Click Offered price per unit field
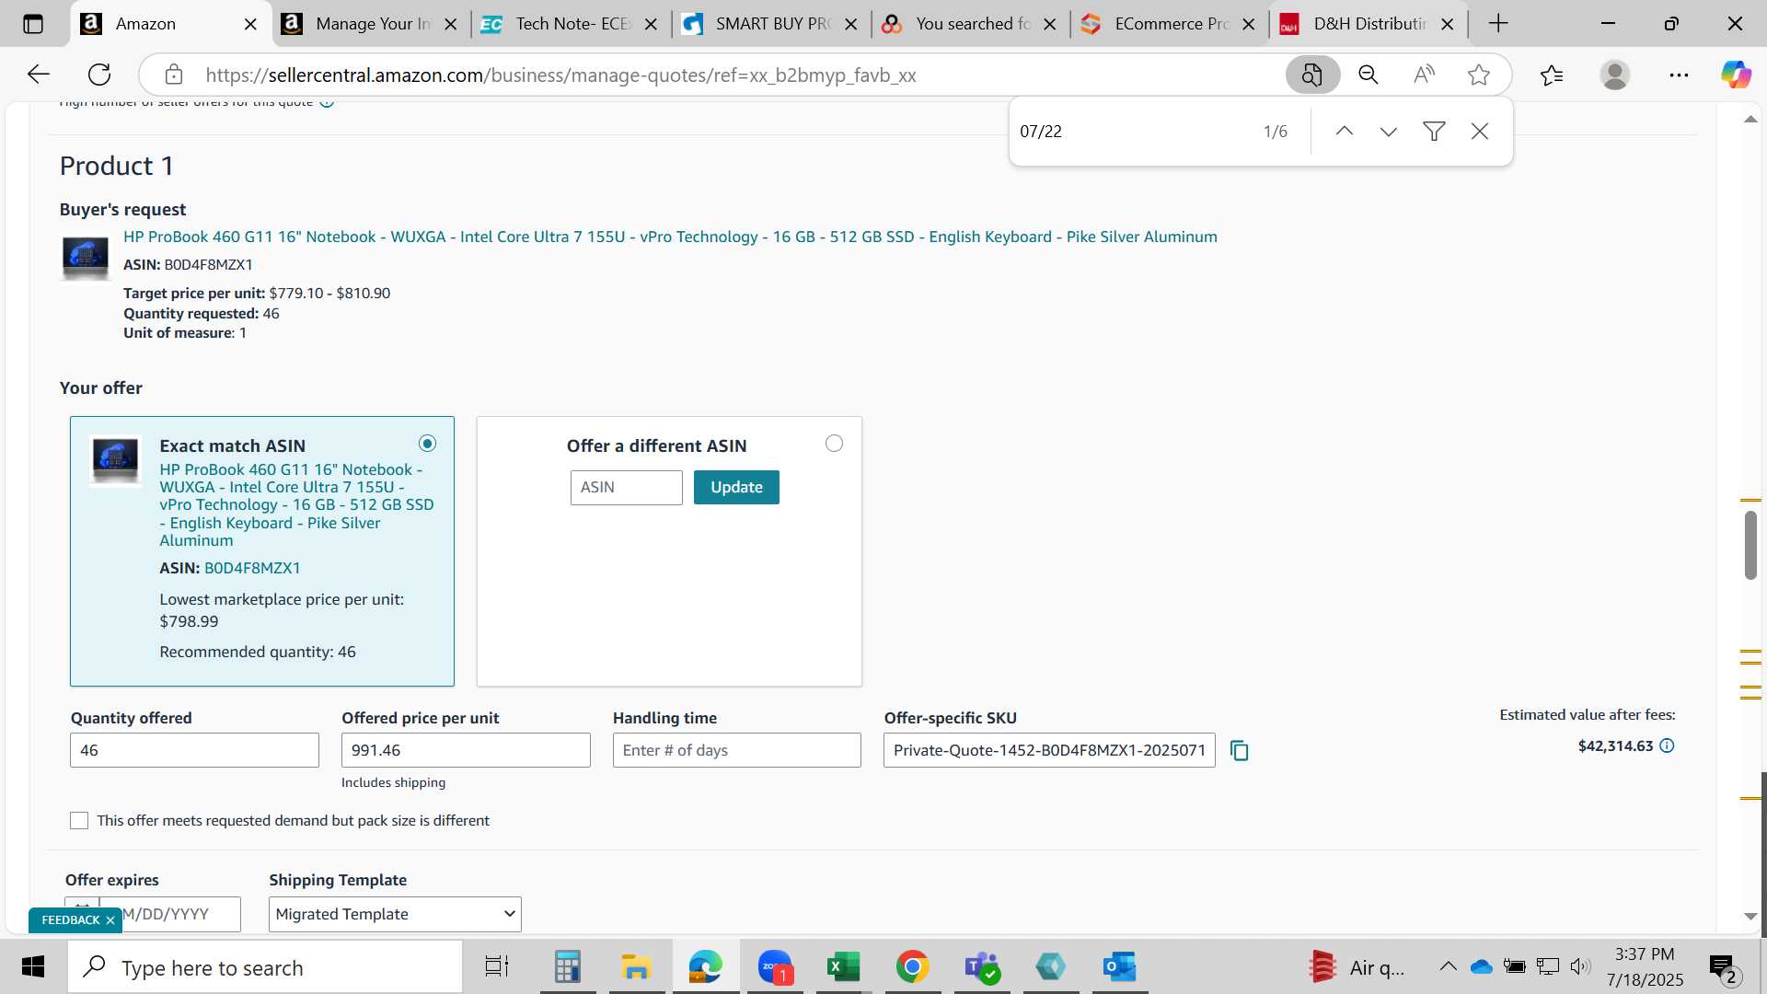 [x=466, y=750]
